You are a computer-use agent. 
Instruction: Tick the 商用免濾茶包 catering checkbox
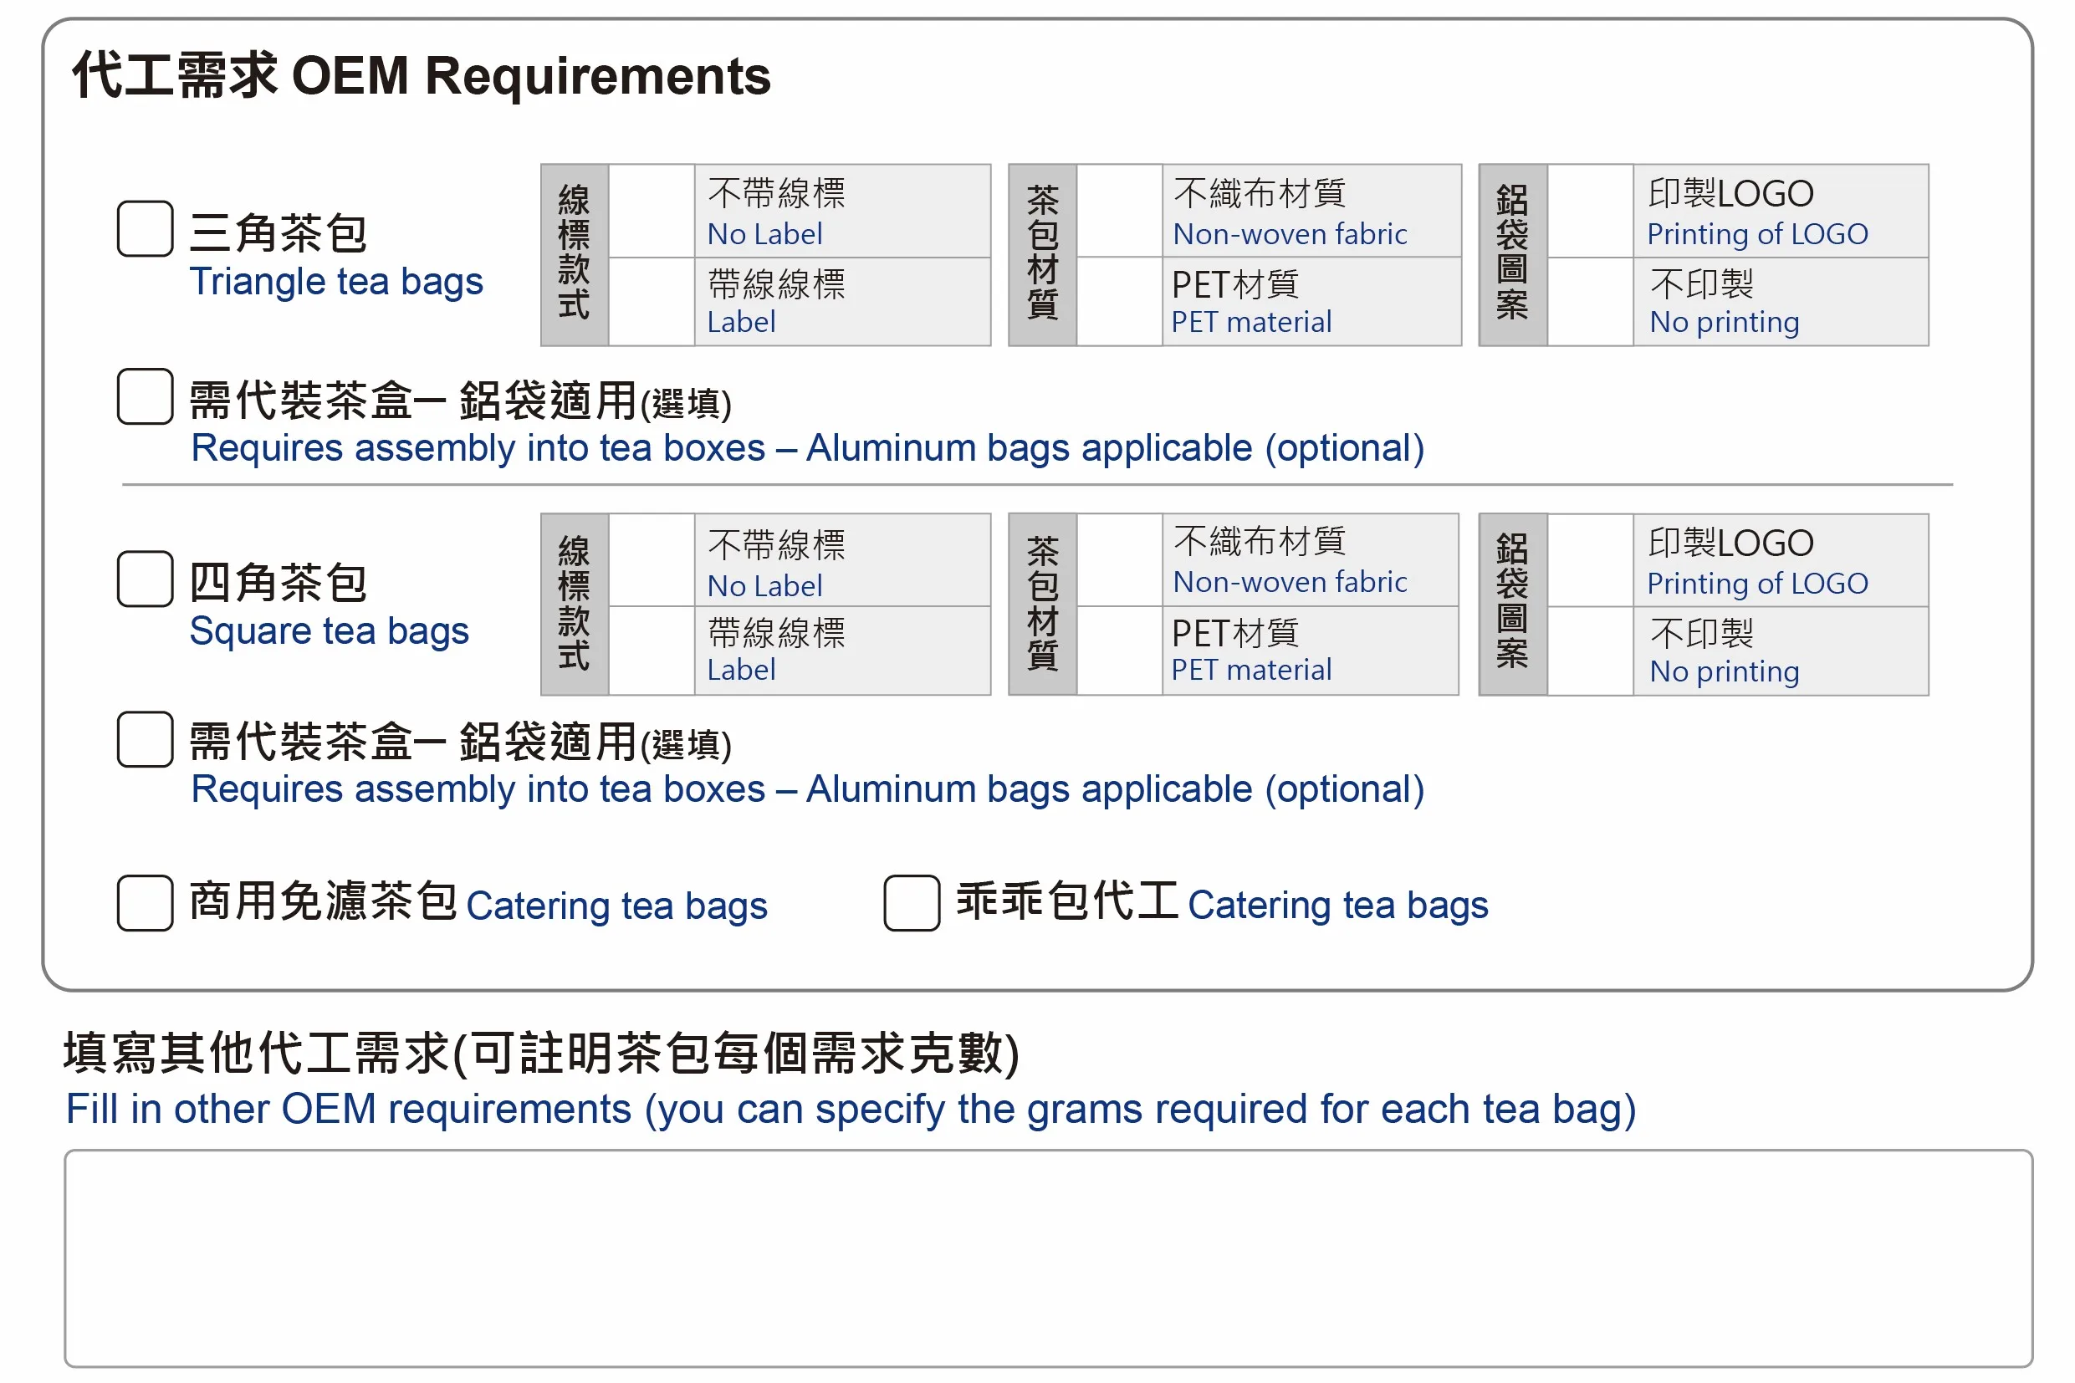tap(145, 903)
